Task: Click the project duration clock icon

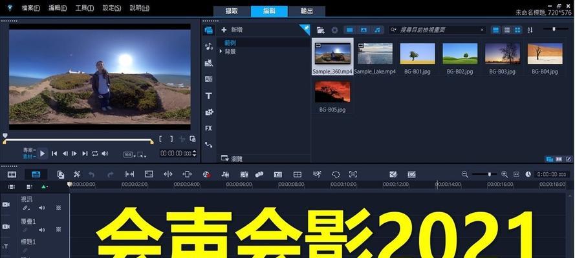Action: [x=528, y=174]
